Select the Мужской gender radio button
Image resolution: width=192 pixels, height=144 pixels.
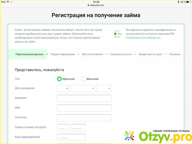(x=59, y=79)
